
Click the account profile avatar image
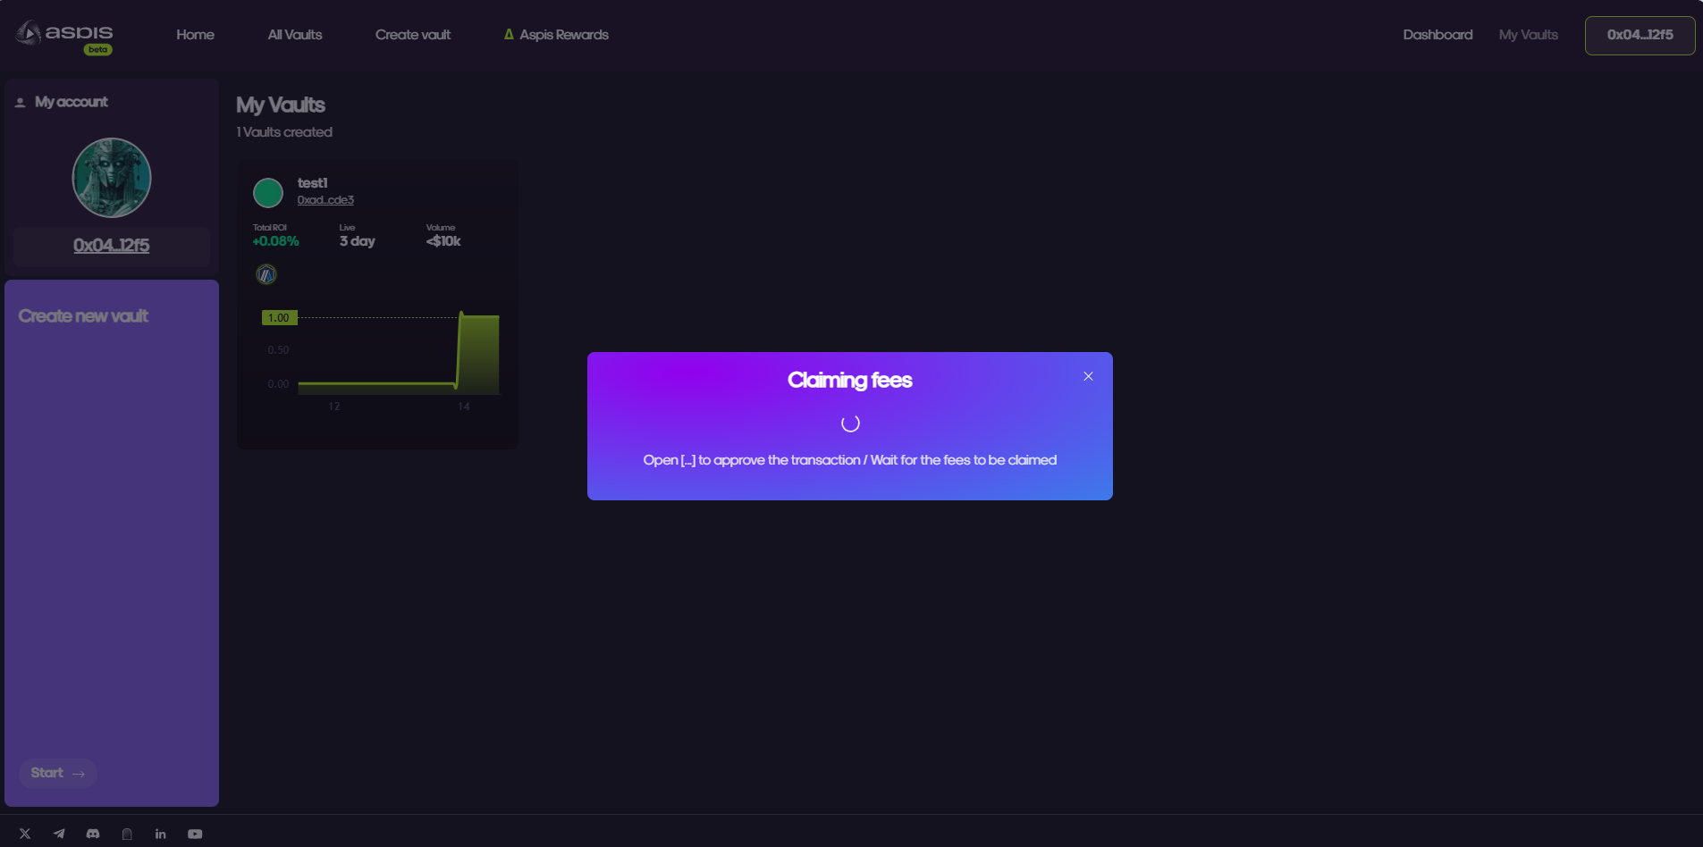tap(112, 178)
